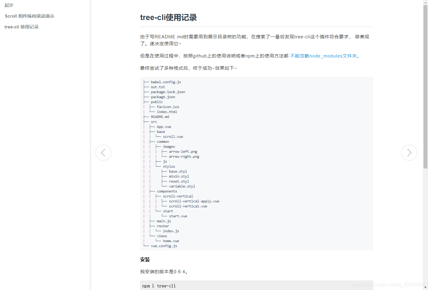Viewport: 428px width, 290px height.
Task: Go to the previous page arrow
Action: [103, 153]
